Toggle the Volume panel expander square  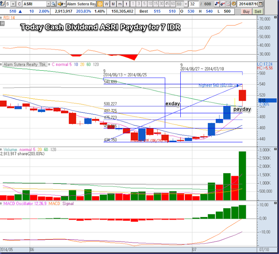coord(1,150)
